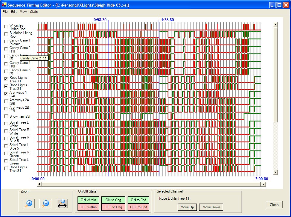Minimize the Sequence Timing Editor window
The image size is (291, 217).
272,5
